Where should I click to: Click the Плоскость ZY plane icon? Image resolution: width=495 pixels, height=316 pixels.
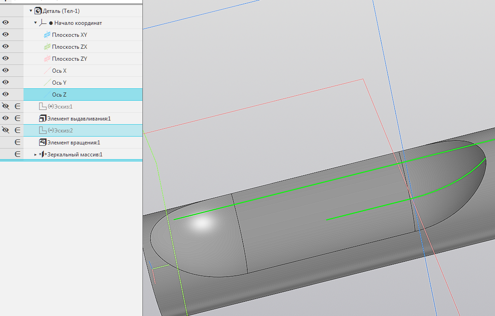pyautogui.click(x=47, y=59)
